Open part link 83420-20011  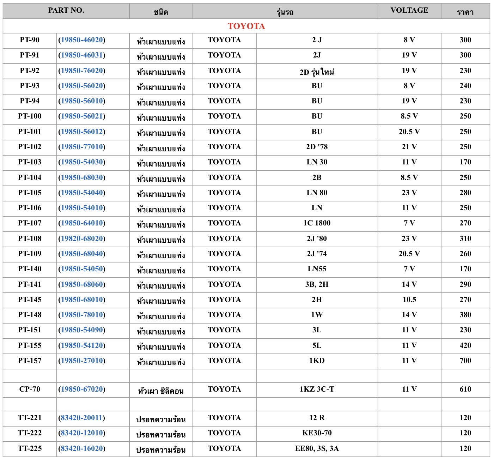click(82, 418)
